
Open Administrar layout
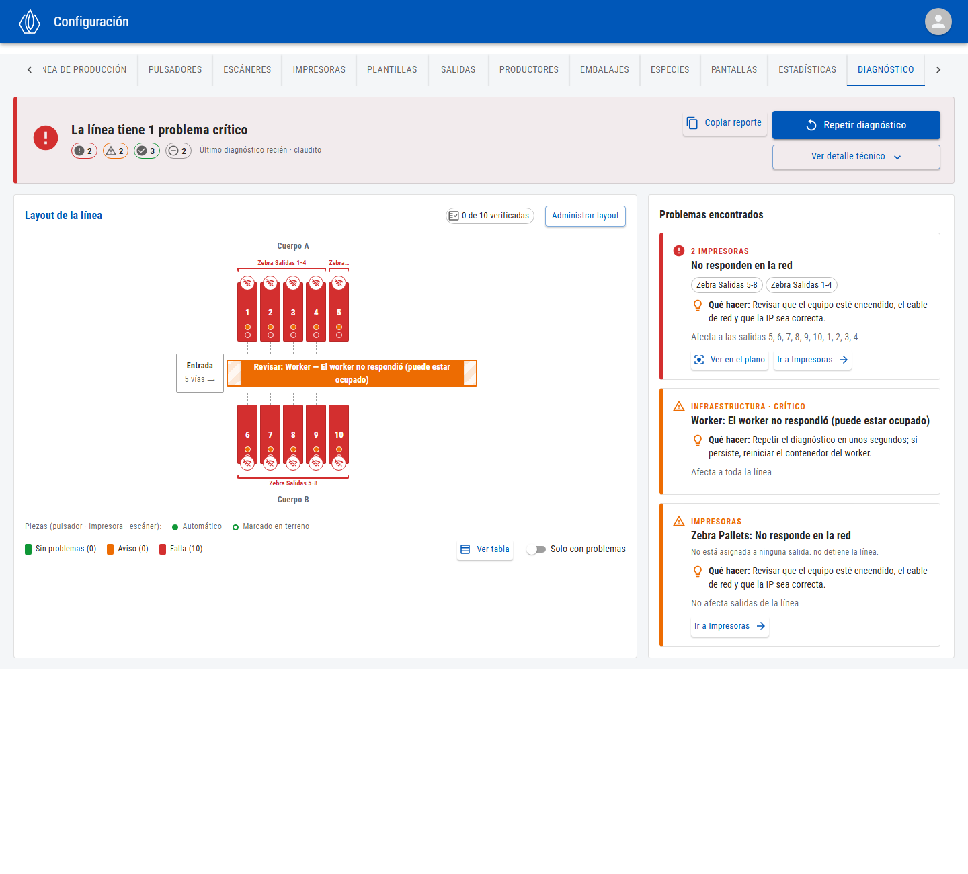tap(585, 216)
